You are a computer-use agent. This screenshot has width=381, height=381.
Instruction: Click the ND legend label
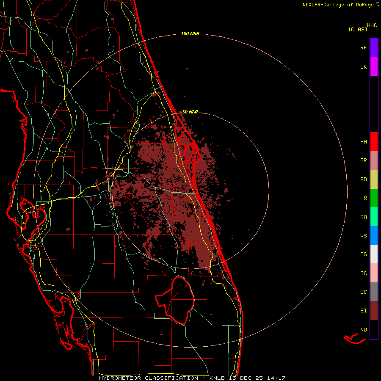(x=363, y=330)
